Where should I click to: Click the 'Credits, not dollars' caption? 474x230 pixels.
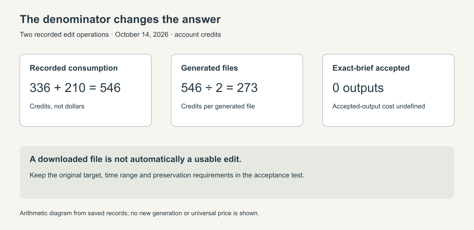point(57,106)
